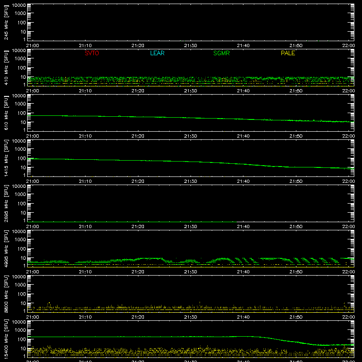The width and height of the screenshot is (362, 362).
Task: Click the 100 tick label of 4995 MHz plot
Action: (22, 248)
